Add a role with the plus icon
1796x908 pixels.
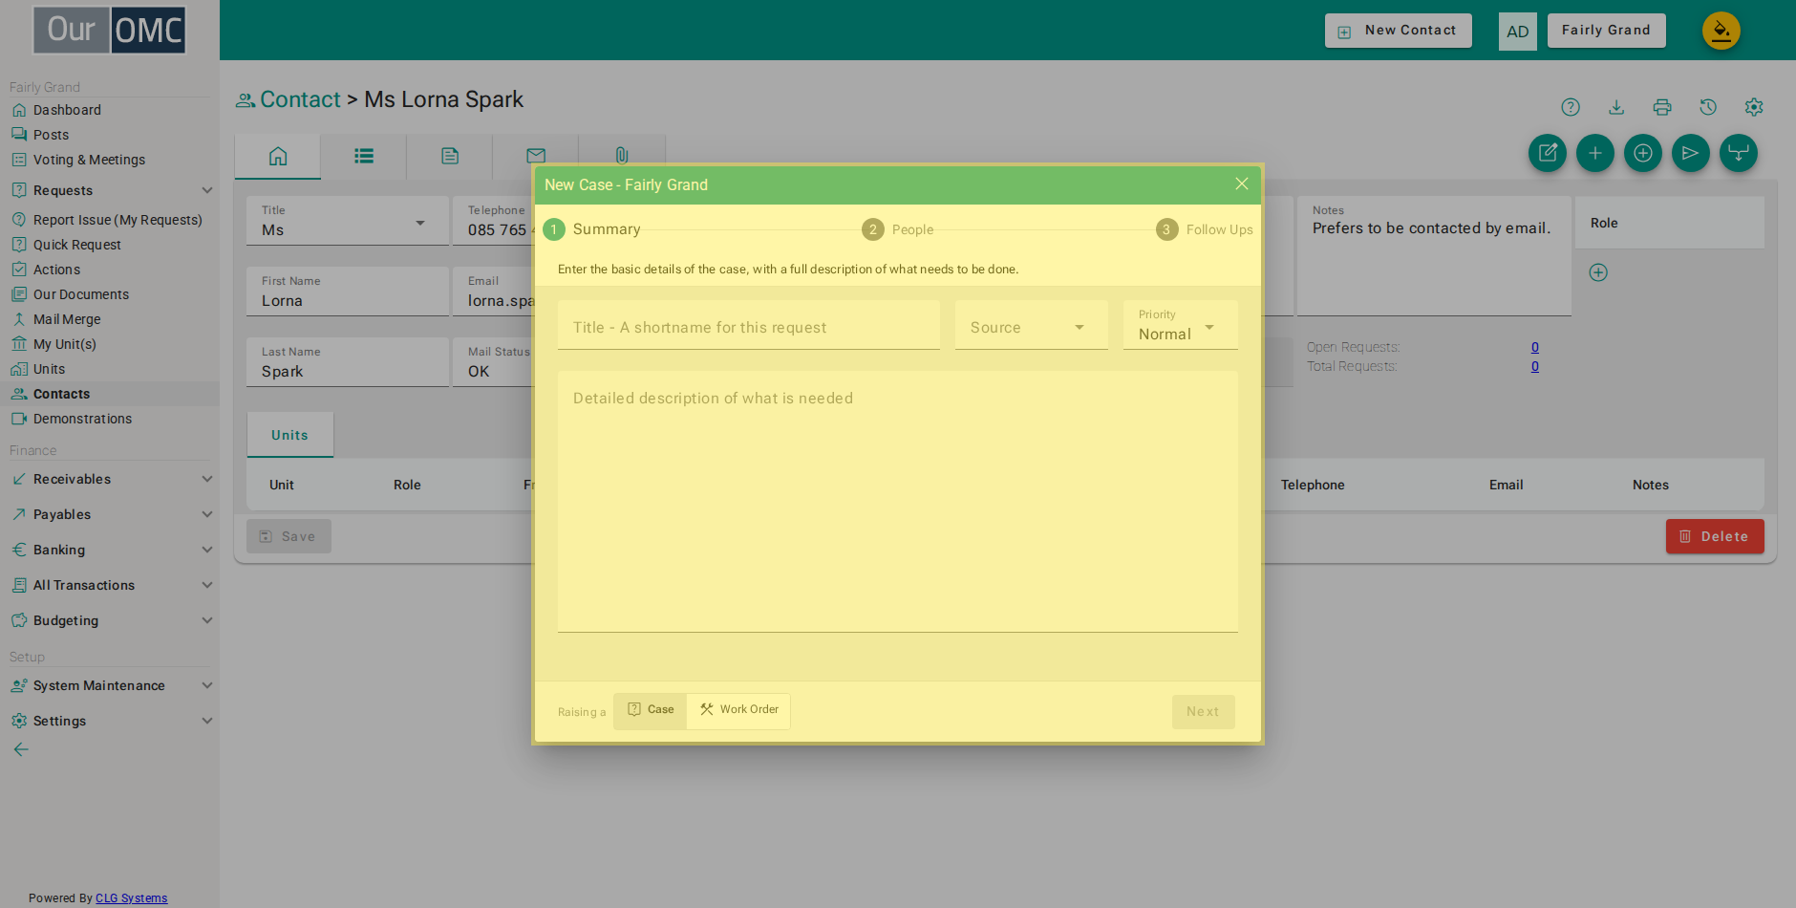(x=1598, y=272)
